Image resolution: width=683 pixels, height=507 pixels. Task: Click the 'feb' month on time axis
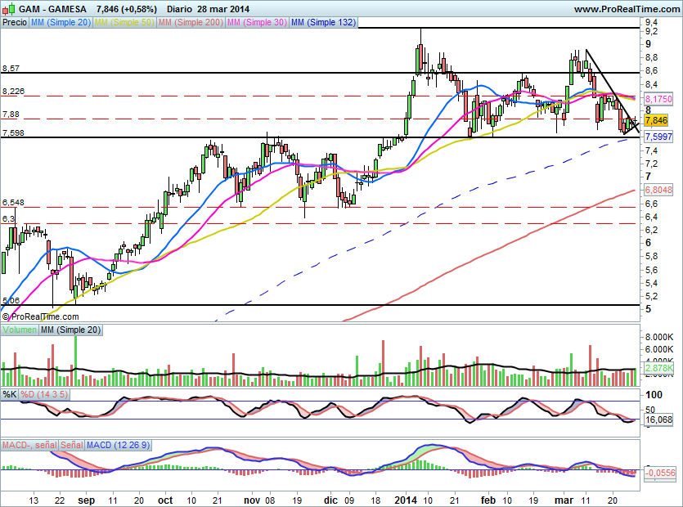(x=488, y=500)
